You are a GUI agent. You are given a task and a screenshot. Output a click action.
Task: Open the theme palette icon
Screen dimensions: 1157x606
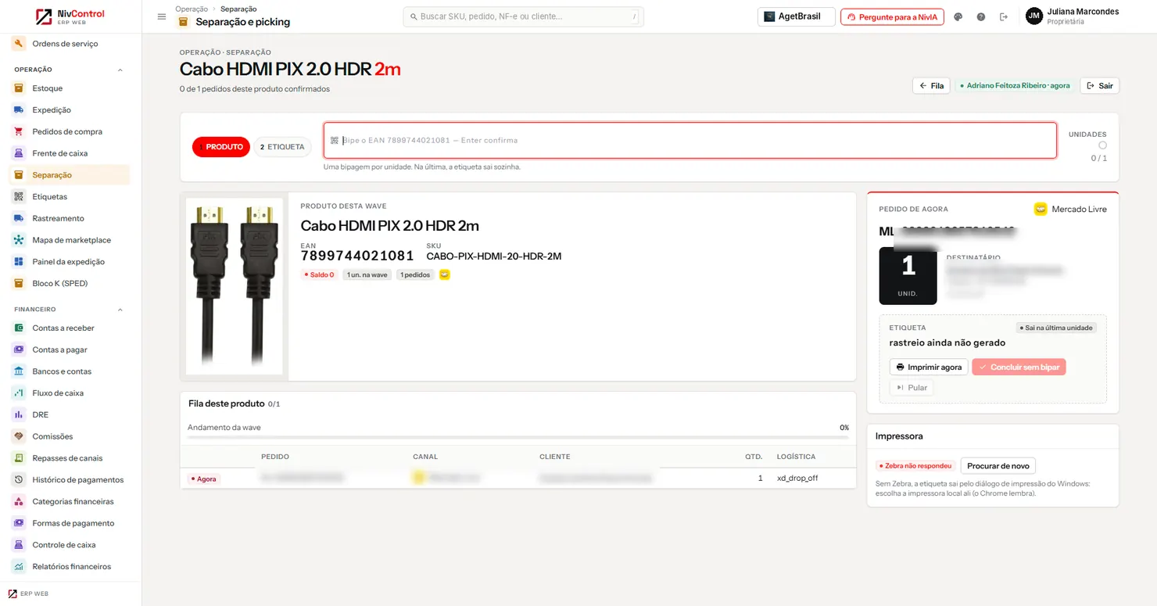[x=958, y=16]
